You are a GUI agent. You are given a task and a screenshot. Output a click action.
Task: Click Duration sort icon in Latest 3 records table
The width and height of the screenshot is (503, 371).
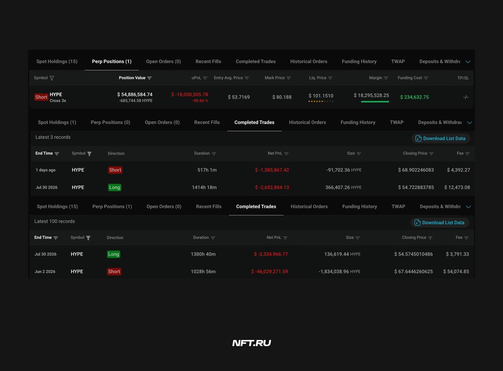214,154
